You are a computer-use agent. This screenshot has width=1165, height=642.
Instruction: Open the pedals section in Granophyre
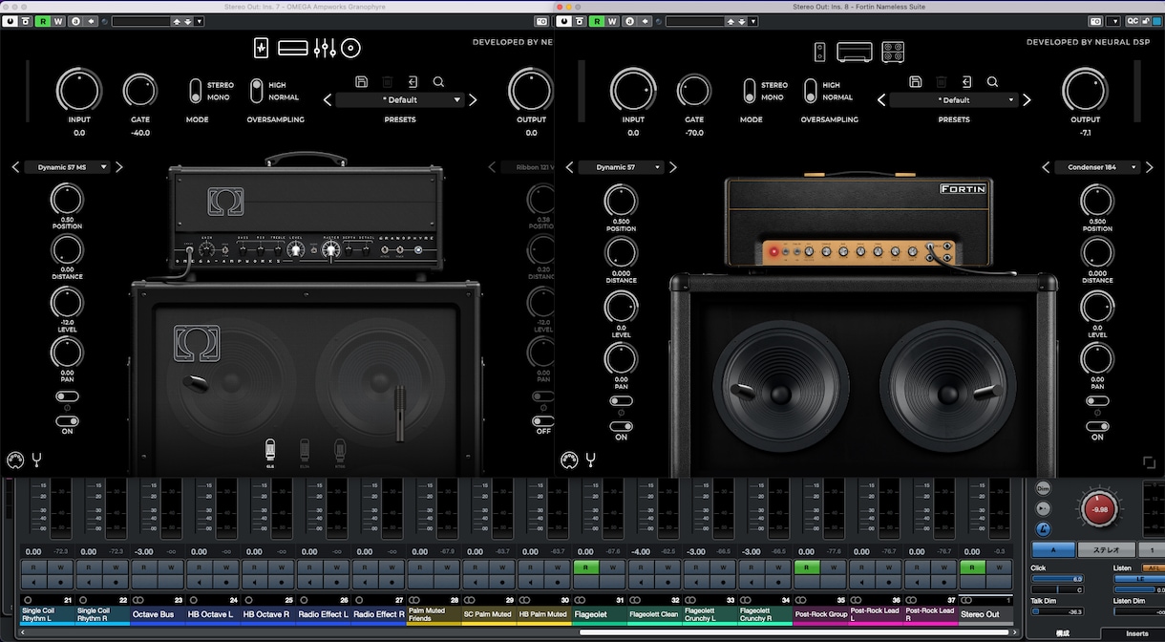click(262, 48)
